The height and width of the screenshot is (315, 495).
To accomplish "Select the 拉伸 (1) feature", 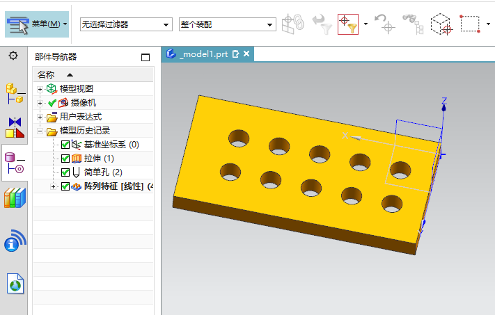I will [99, 159].
